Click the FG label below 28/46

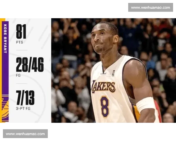point(18,75)
